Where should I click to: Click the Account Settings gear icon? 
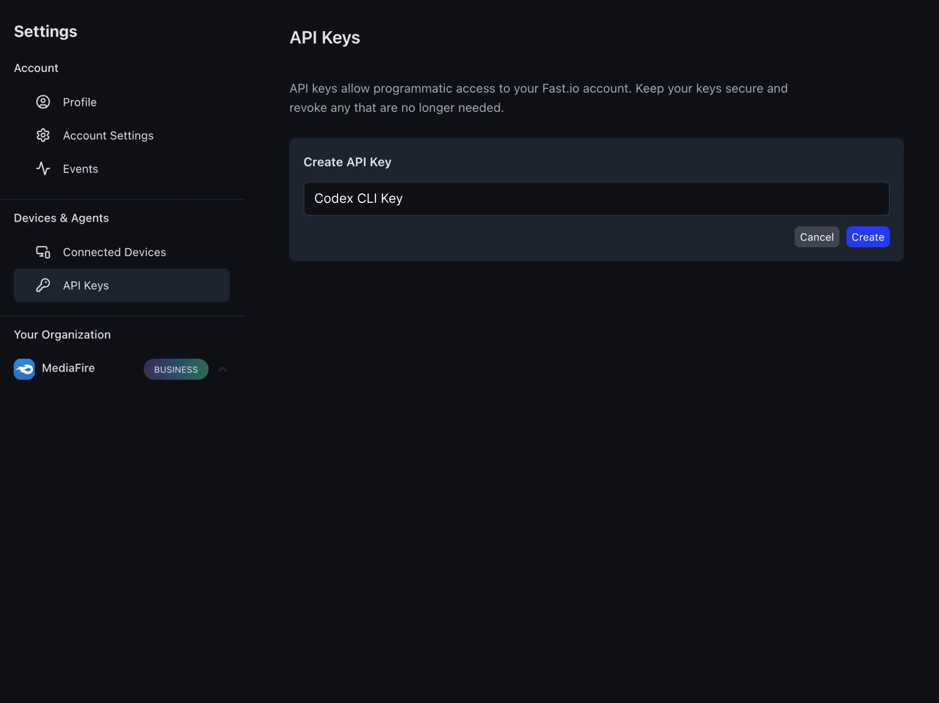(x=43, y=135)
